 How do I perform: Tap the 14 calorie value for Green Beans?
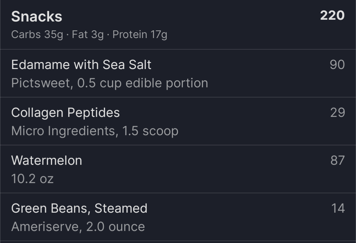tap(338, 208)
